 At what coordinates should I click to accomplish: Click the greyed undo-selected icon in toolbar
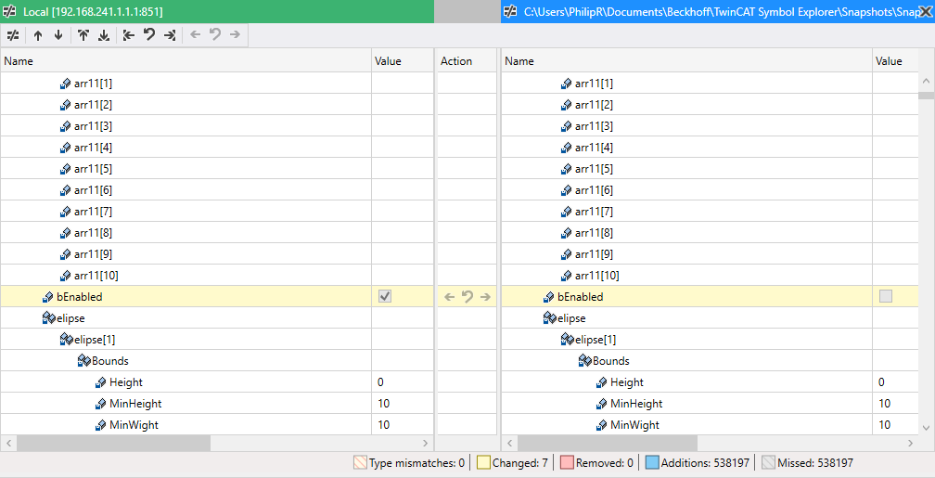[215, 35]
